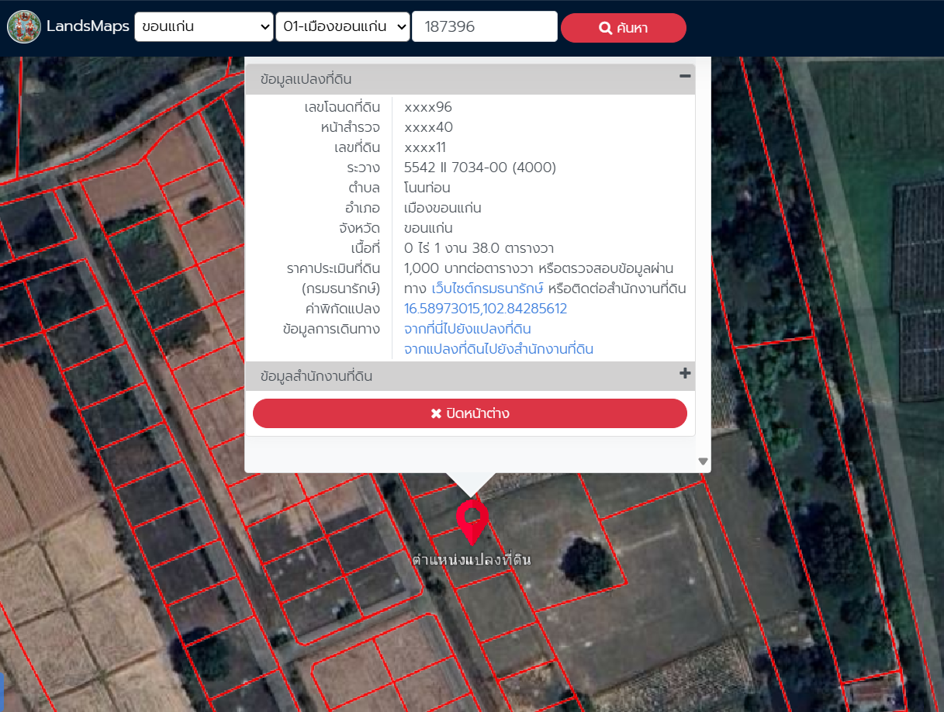The height and width of the screenshot is (712, 944).
Task: Click the blue tab at bottom-left edge
Action: [x=2, y=692]
